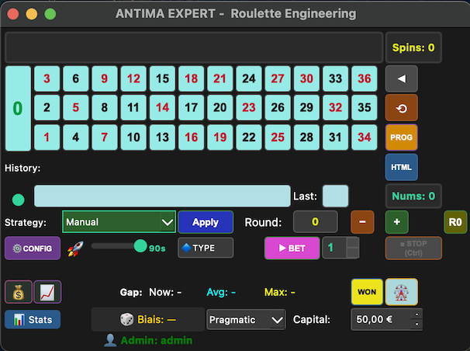The height and width of the screenshot is (351, 470).
Task: Decrease round with minus button
Action: [x=362, y=222]
